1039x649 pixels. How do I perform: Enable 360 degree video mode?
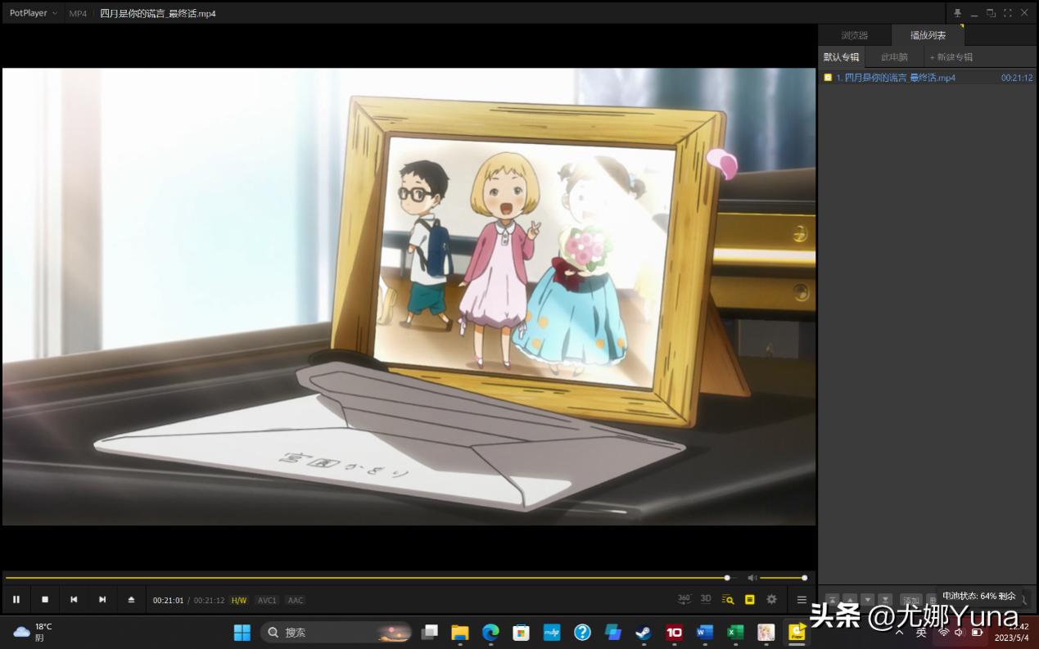(684, 599)
